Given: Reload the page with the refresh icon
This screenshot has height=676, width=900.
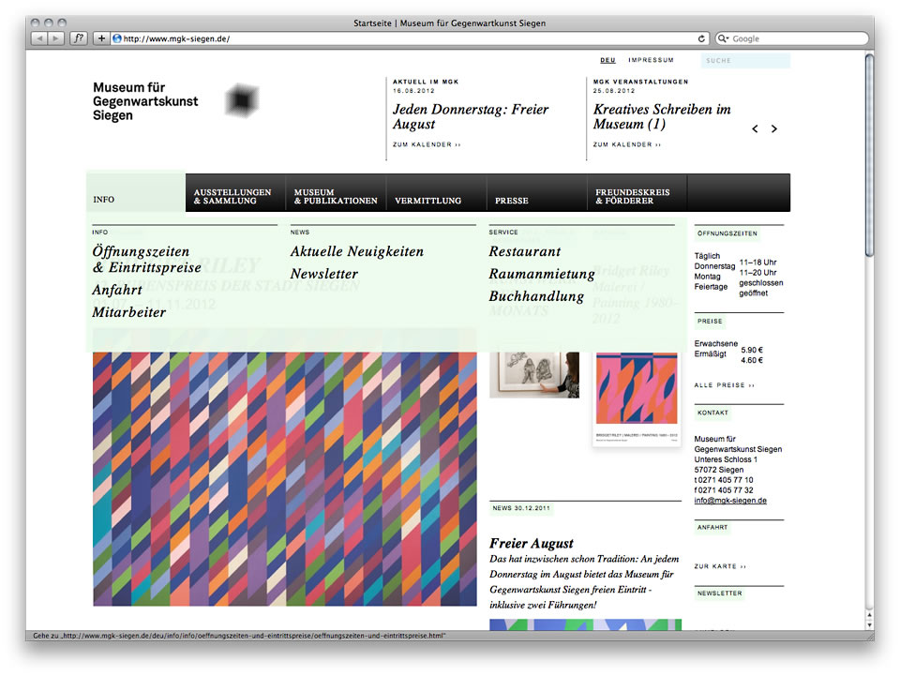Looking at the screenshot, I should point(701,38).
